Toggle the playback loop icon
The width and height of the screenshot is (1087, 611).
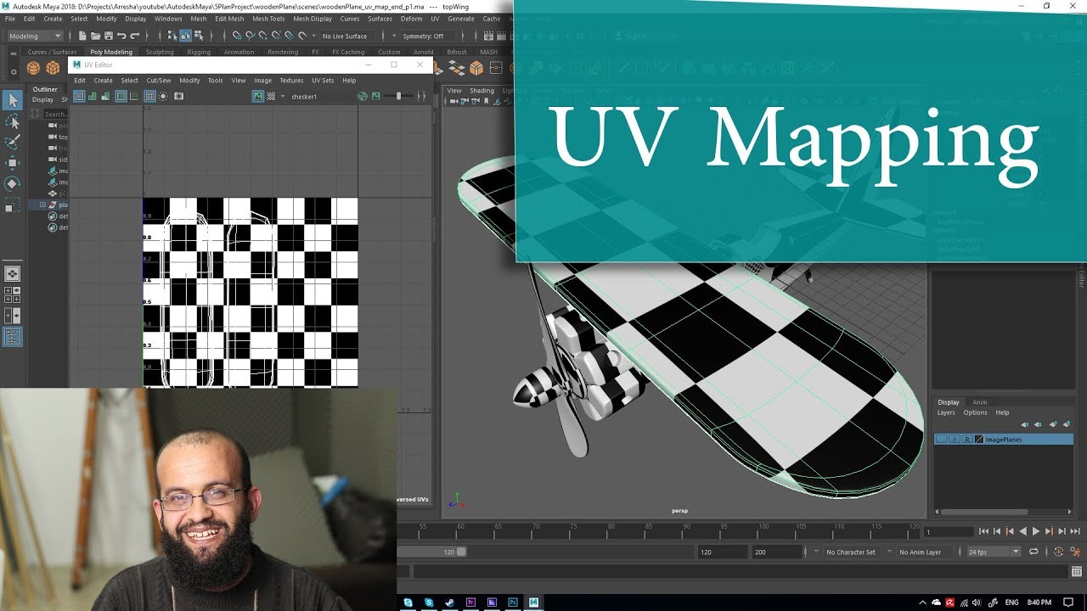(x=1033, y=552)
